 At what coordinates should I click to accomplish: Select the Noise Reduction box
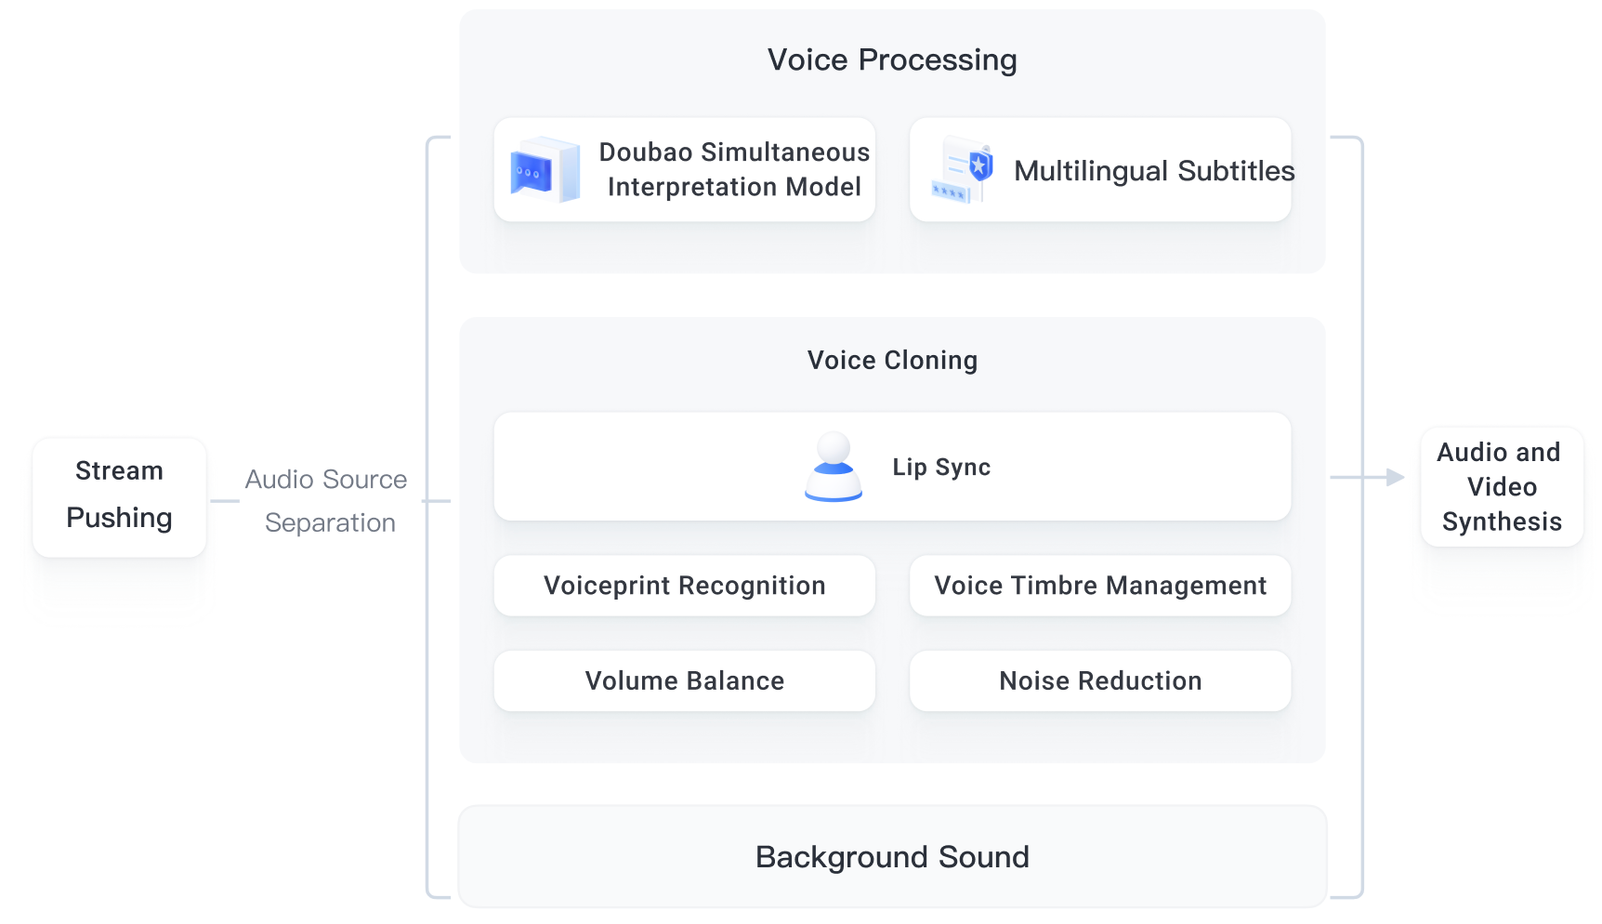[x=1100, y=680]
